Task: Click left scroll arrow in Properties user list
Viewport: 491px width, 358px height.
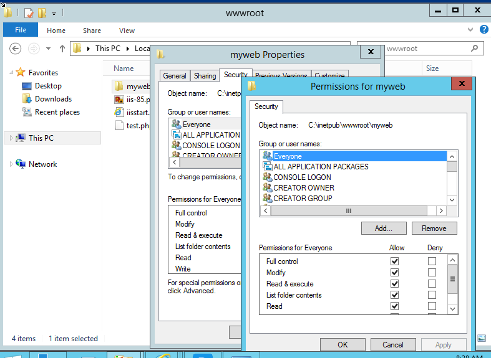Action: point(175,162)
